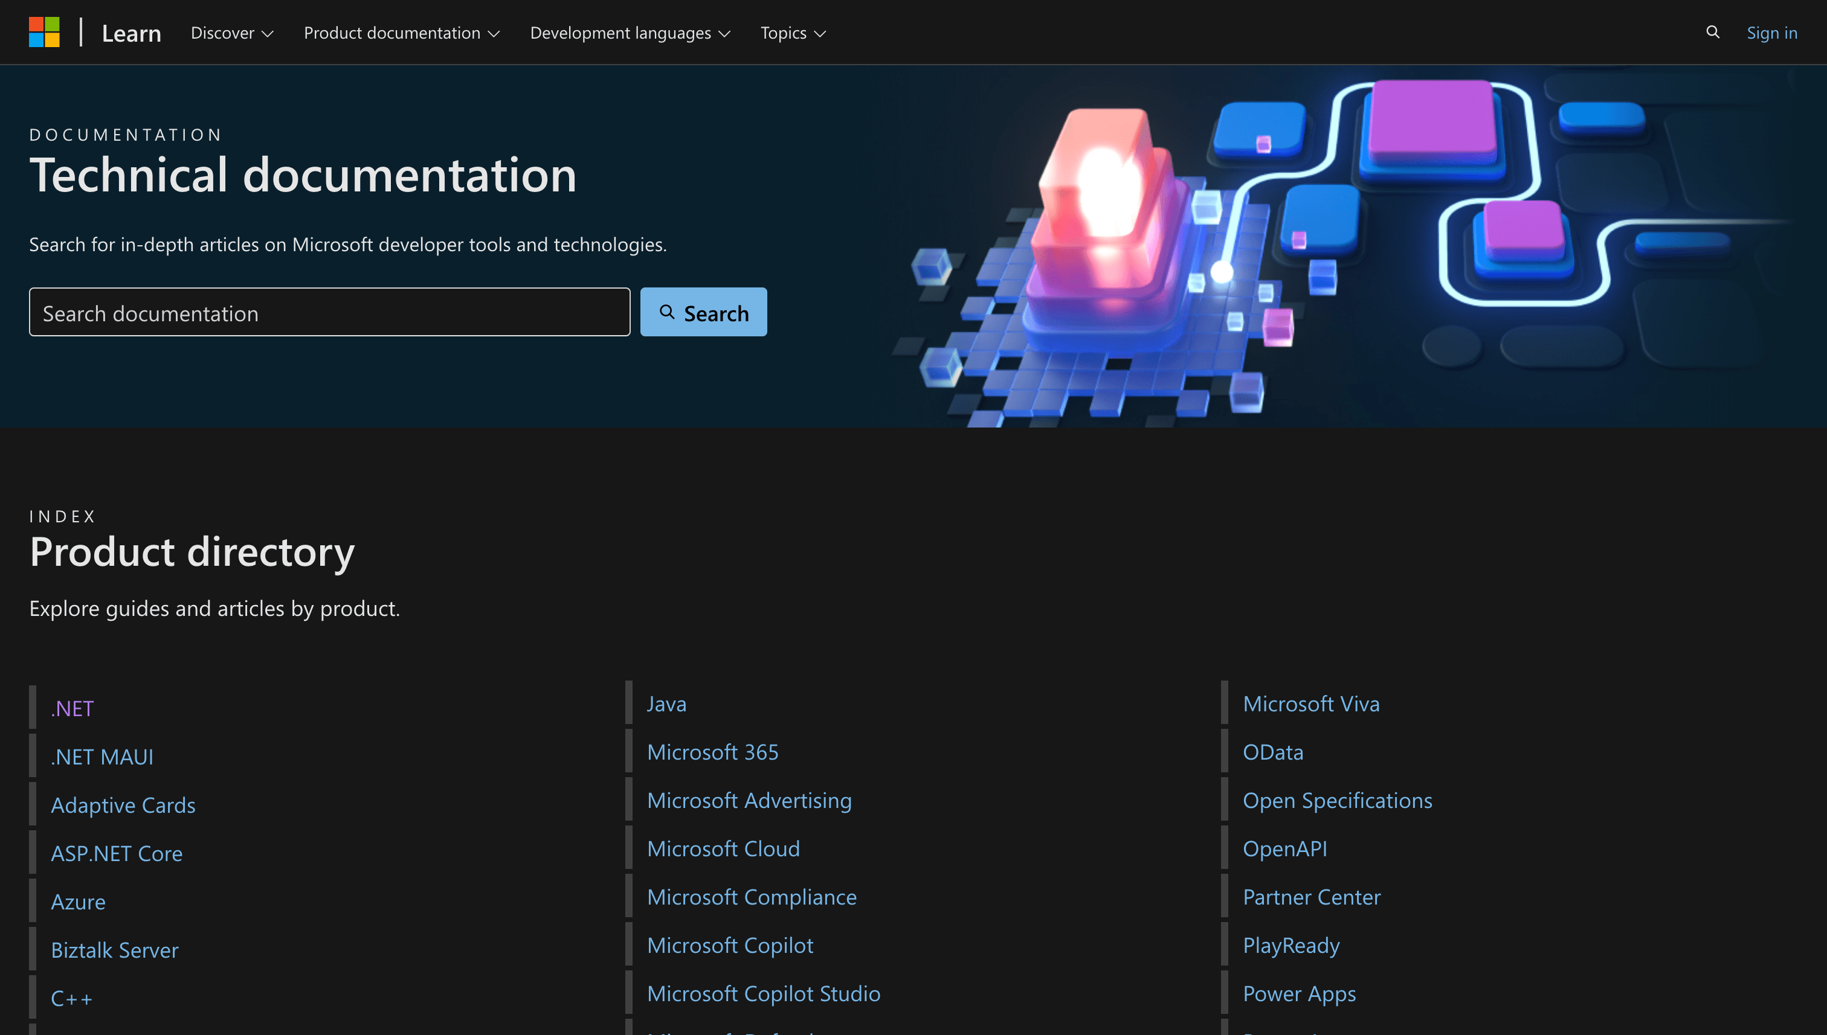Open the OpenAPI link
The height and width of the screenshot is (1035, 1827).
click(1284, 849)
